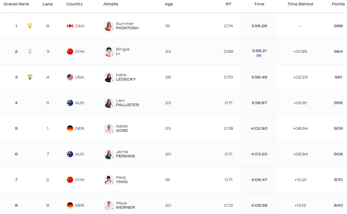Click the AS record badge under 3:58.21

tap(259, 56)
